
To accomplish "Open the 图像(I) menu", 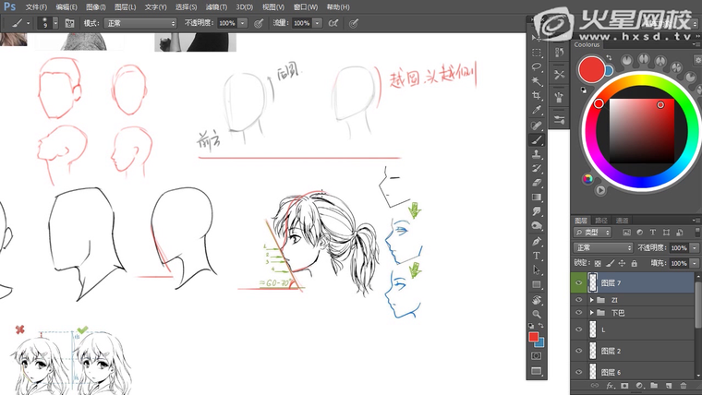I will click(96, 6).
